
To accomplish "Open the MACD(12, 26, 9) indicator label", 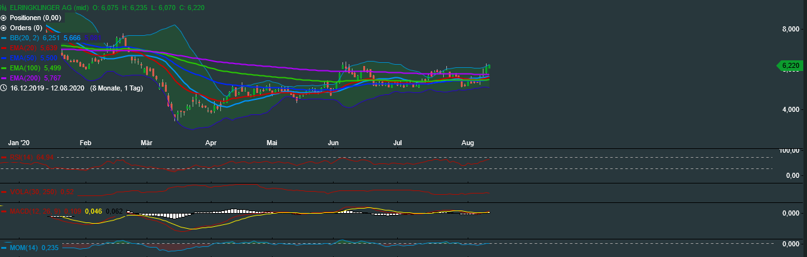I will 35,212.
